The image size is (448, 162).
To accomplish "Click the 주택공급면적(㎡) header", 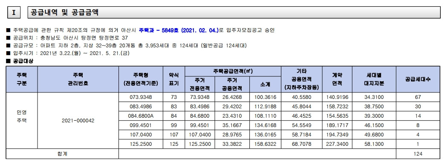I will (x=233, y=71).
